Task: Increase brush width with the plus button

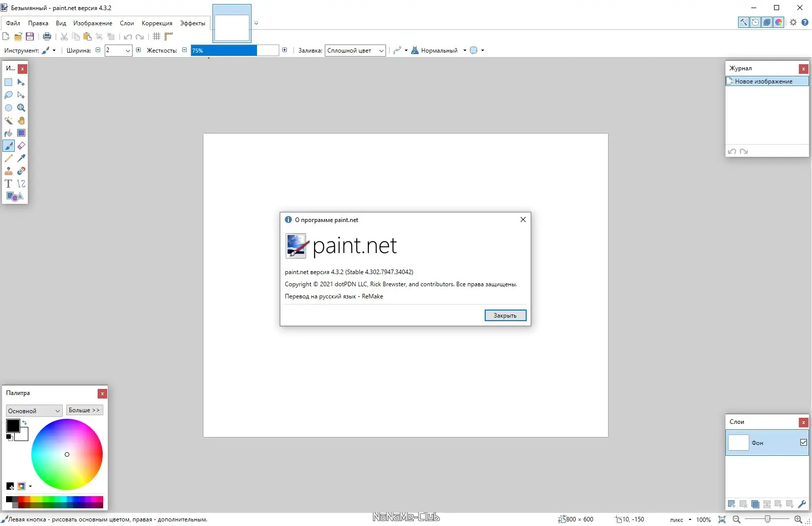Action: point(138,50)
